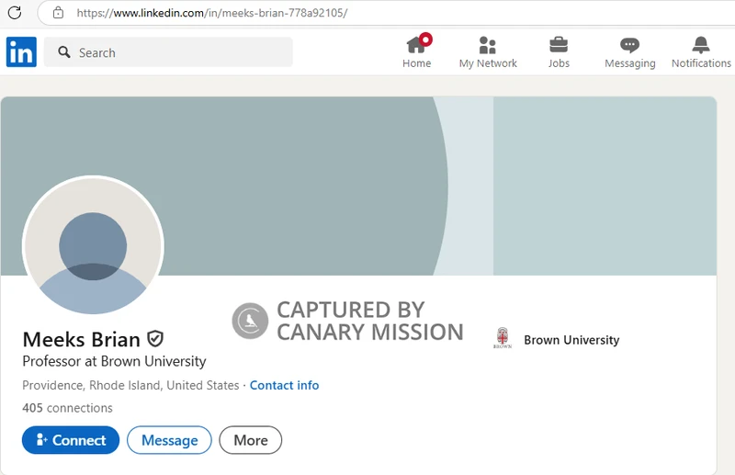
Task: Select the LinkedIn profile URL in address bar
Action: [212, 13]
